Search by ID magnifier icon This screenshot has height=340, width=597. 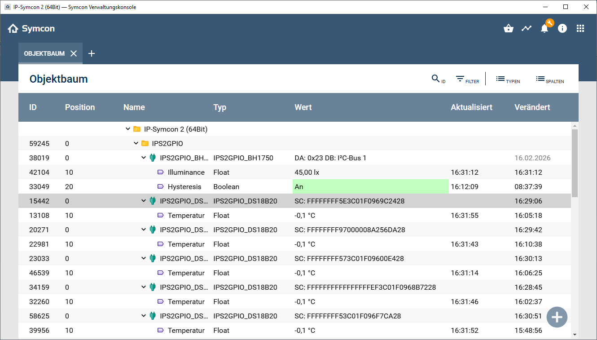coord(438,79)
